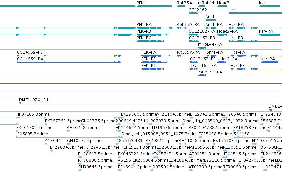Click the EK042703.5prime EST label
282x172 pixels.
pyautogui.click(x=256, y=160)
